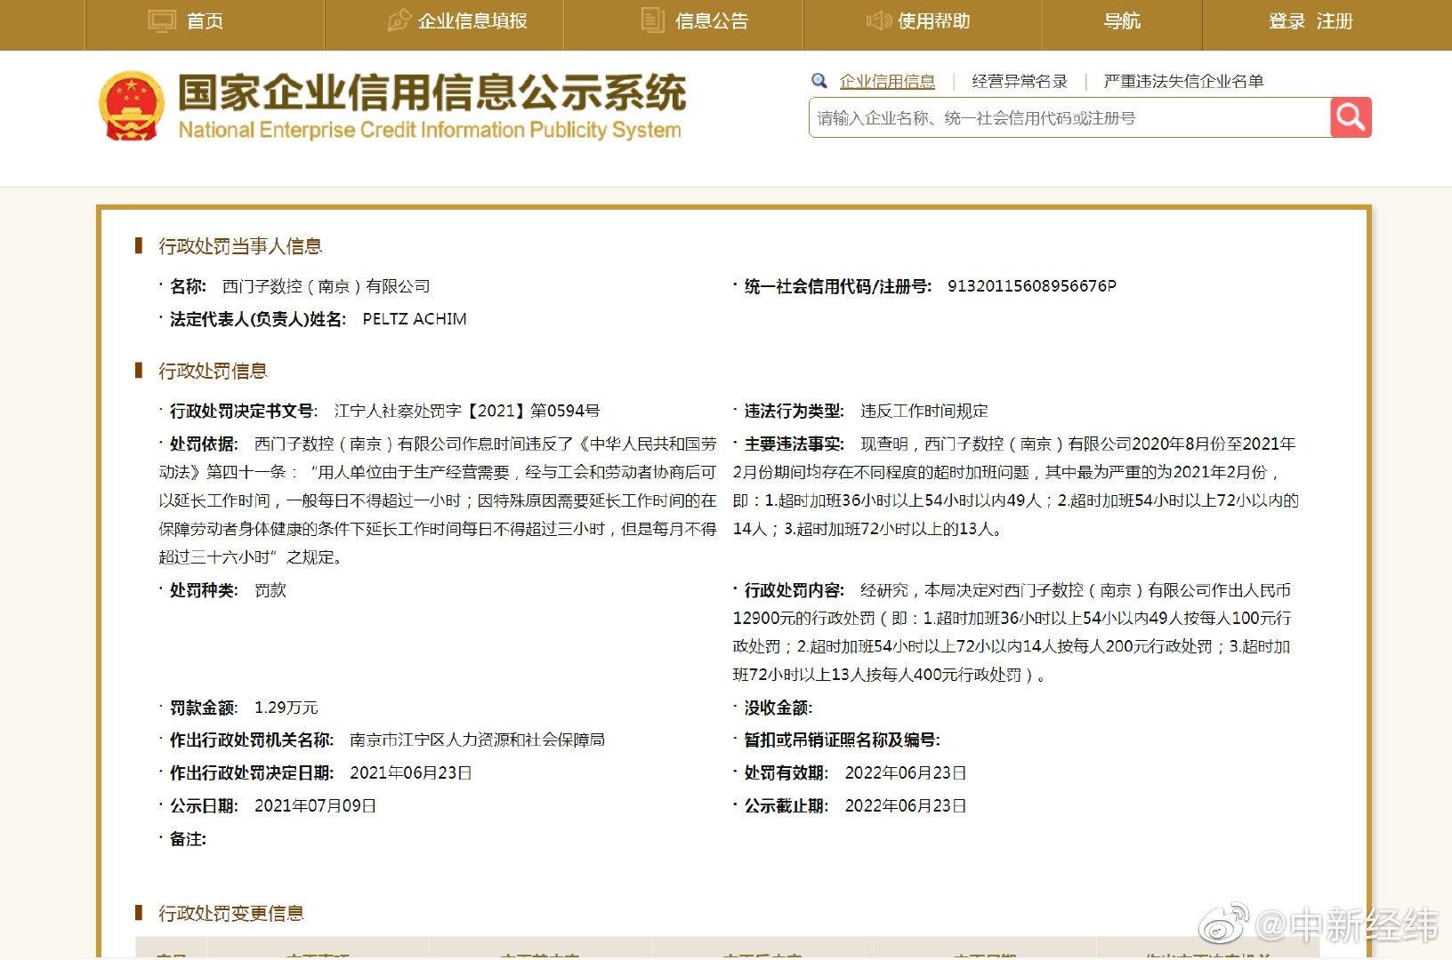Go to 信息公告 announcements page
Image resolution: width=1452 pixels, height=960 pixels.
pos(711,21)
